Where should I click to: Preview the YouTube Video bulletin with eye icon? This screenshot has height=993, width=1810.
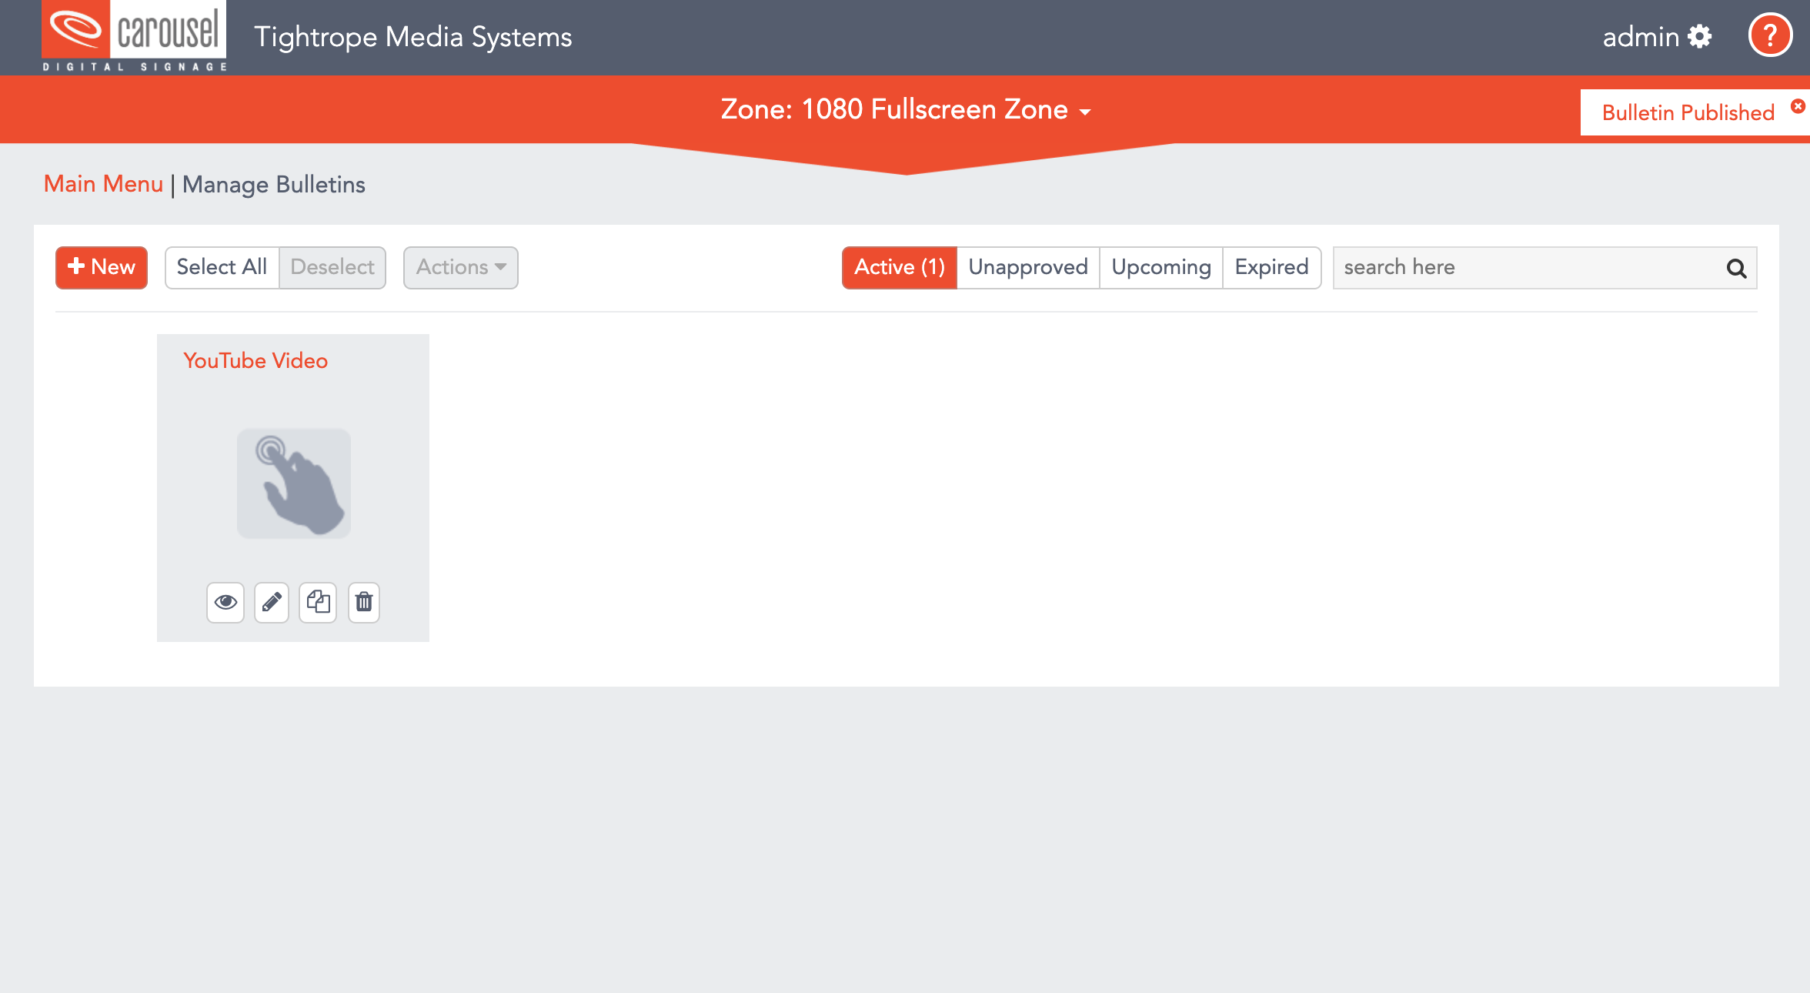(x=225, y=602)
